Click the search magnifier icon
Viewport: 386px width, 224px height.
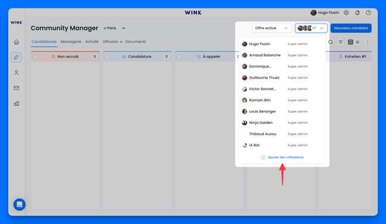coord(331,42)
